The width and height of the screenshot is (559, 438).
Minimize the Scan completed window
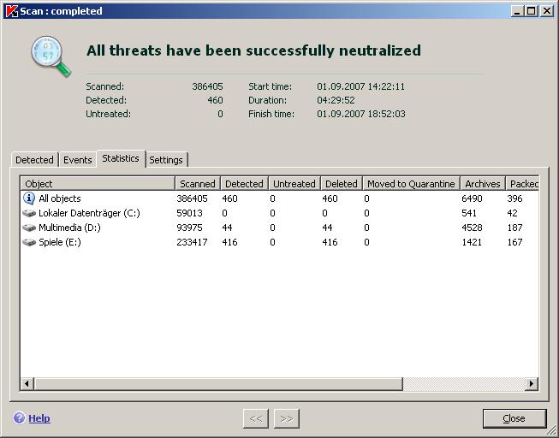click(x=517, y=11)
